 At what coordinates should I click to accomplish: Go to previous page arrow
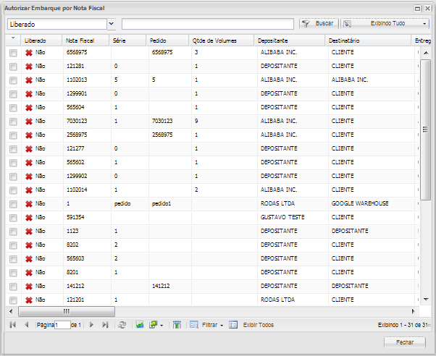[27, 325]
